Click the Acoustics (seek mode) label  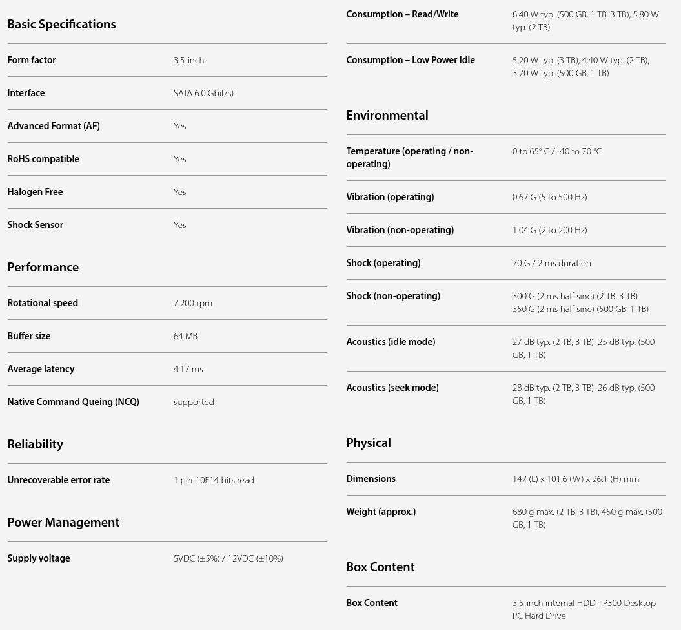coord(392,388)
